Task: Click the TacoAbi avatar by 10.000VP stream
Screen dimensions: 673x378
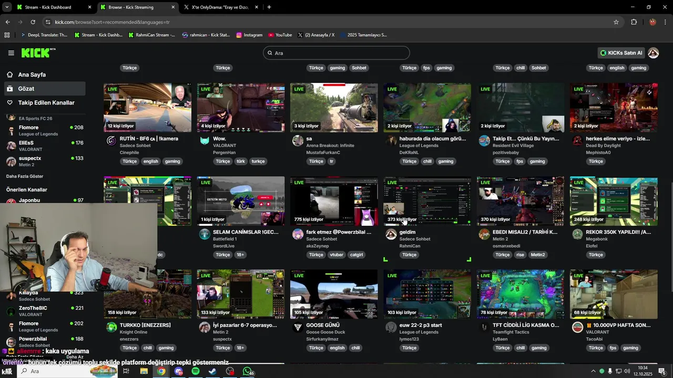Action: coord(577,327)
